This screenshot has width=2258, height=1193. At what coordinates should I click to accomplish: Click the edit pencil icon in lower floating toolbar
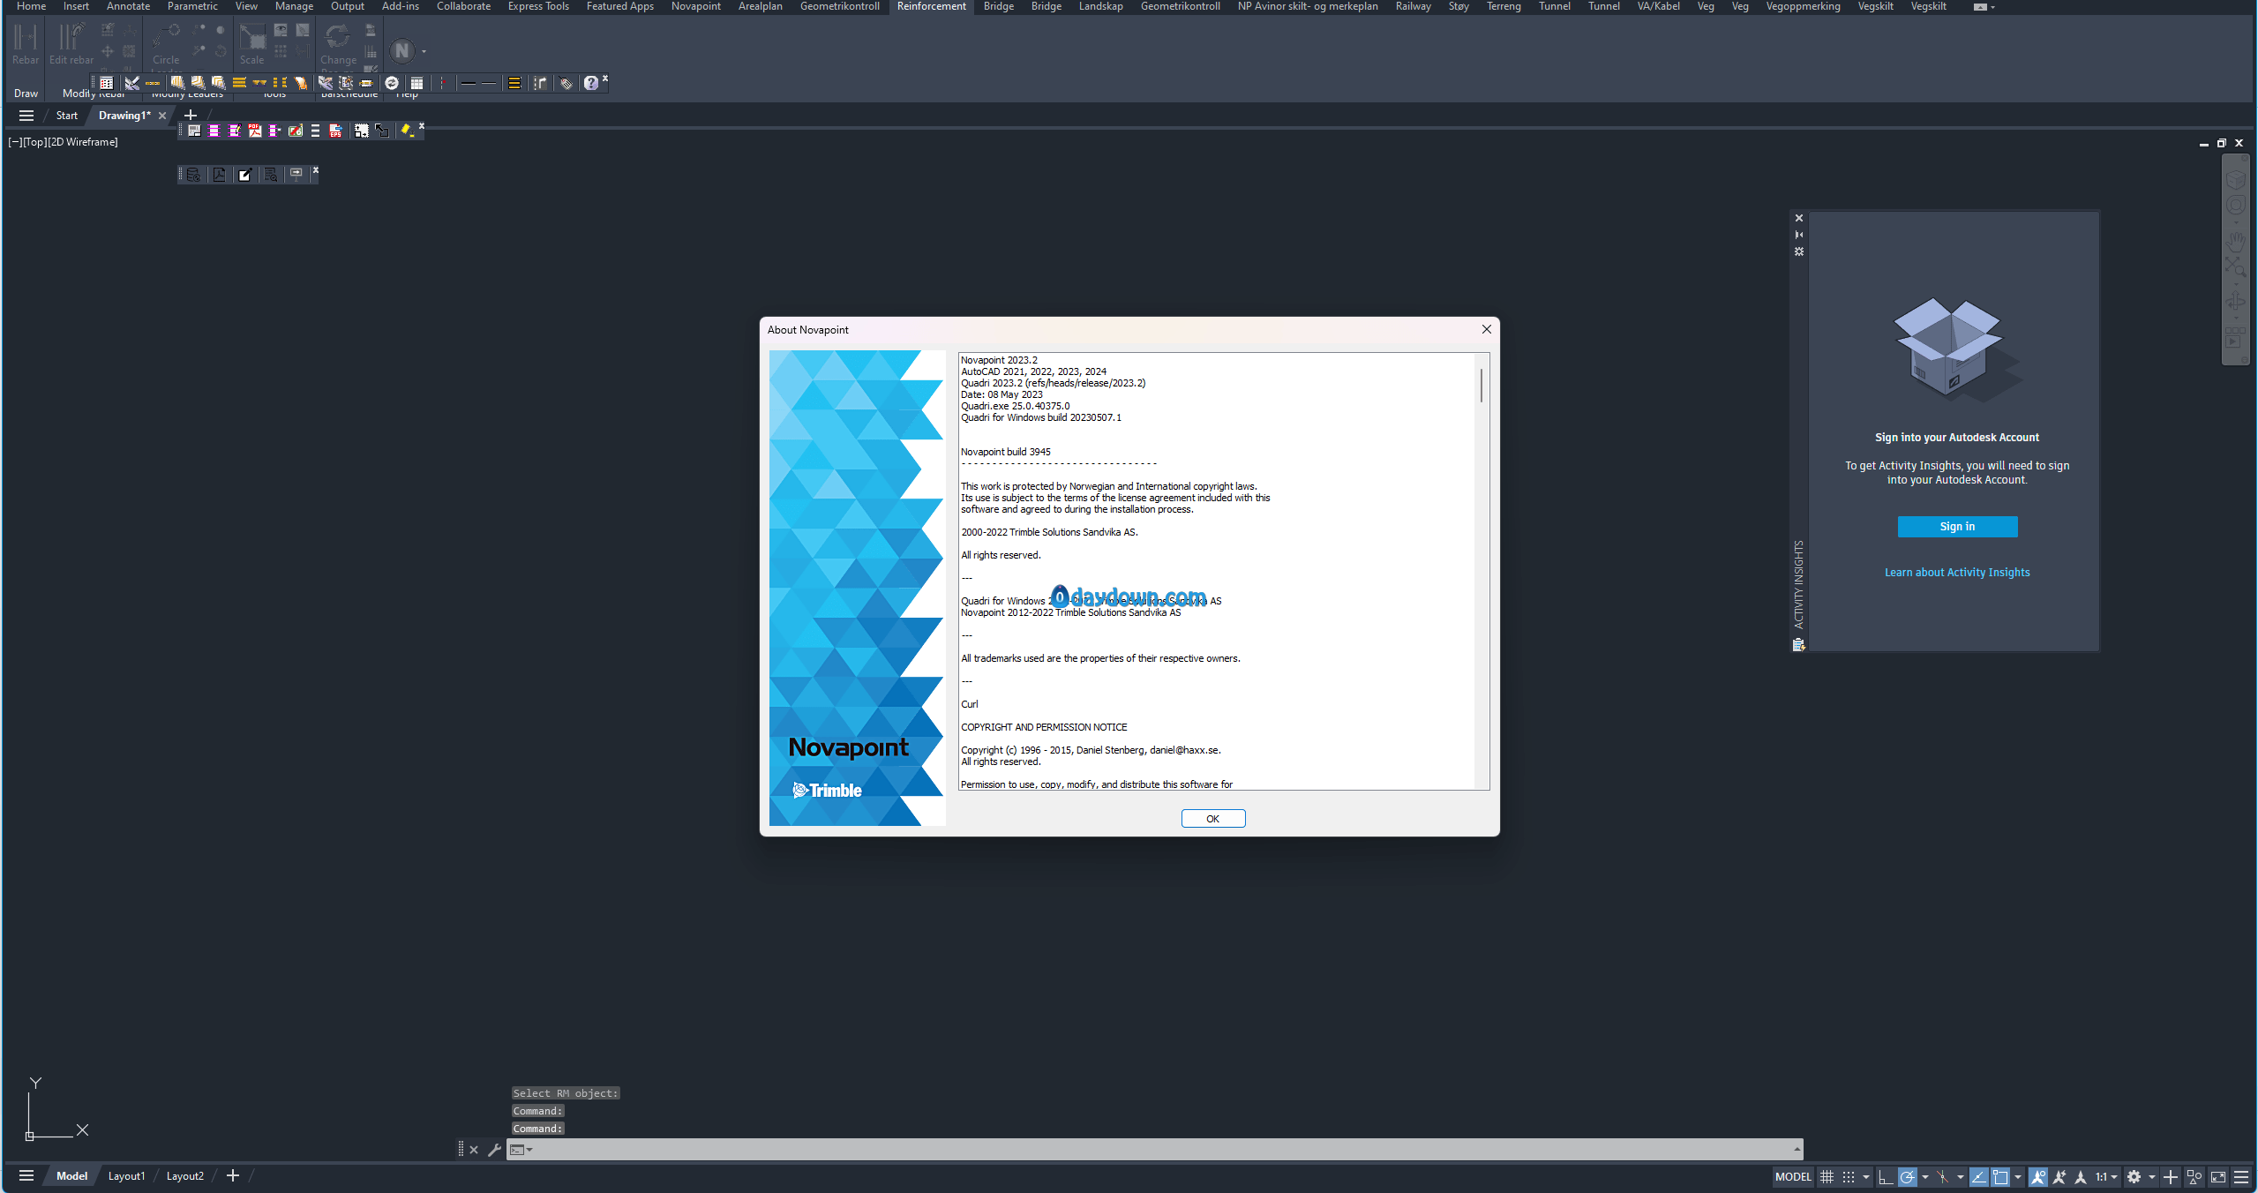coord(245,175)
